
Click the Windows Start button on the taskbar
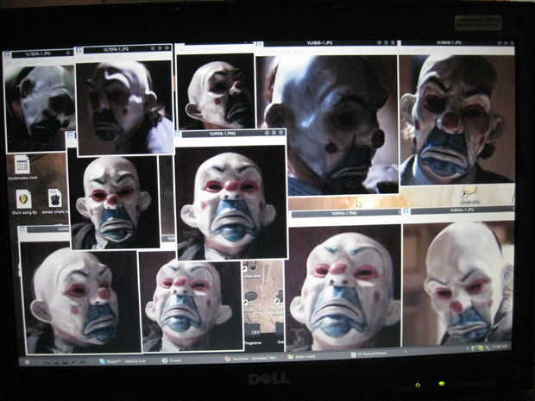[28, 362]
